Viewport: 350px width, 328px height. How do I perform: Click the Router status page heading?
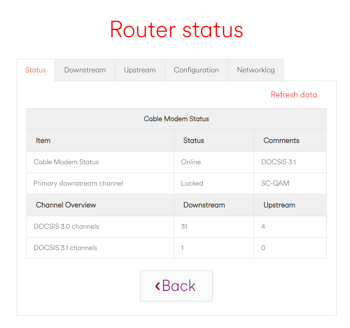176,30
